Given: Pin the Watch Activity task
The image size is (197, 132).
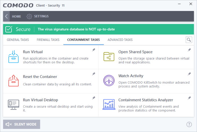Looking at the screenshot, I should pos(189,74).
